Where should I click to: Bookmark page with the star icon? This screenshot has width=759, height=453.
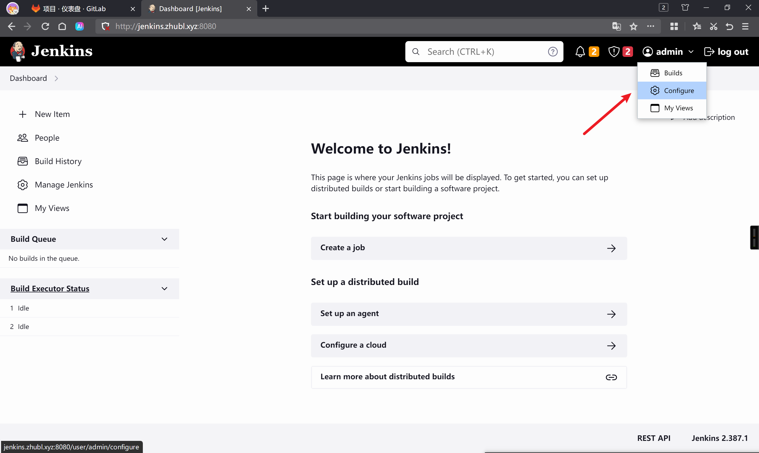(x=633, y=26)
